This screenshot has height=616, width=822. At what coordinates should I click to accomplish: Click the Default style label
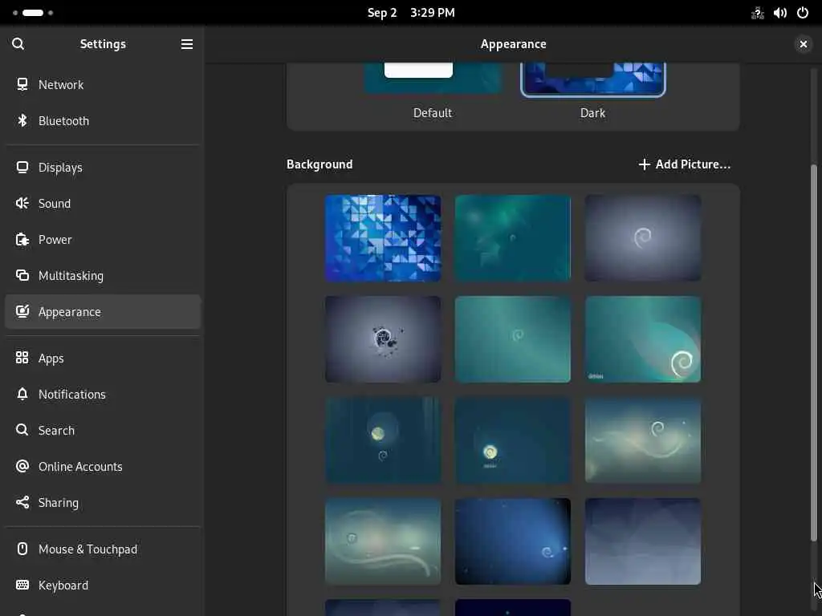tap(433, 112)
